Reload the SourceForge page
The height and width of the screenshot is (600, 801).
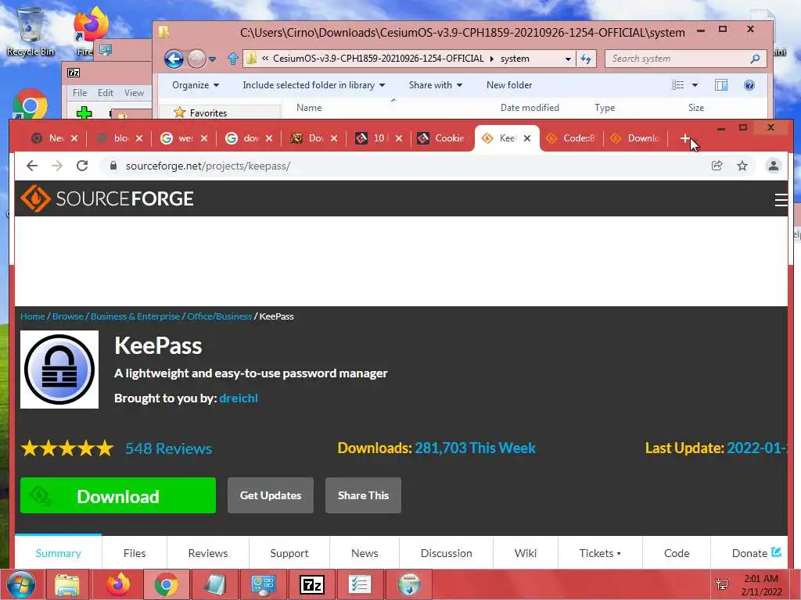pyautogui.click(x=81, y=166)
